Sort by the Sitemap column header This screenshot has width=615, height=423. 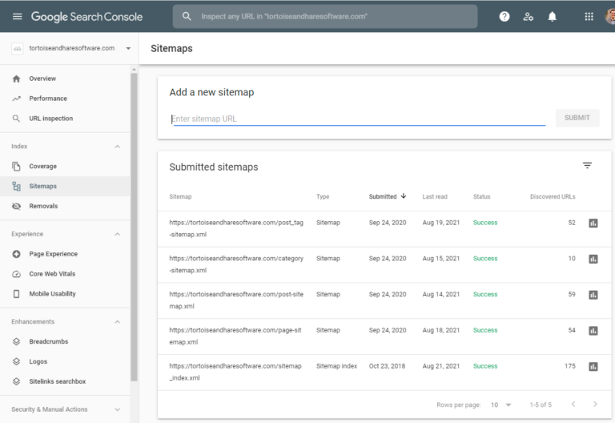coord(180,196)
